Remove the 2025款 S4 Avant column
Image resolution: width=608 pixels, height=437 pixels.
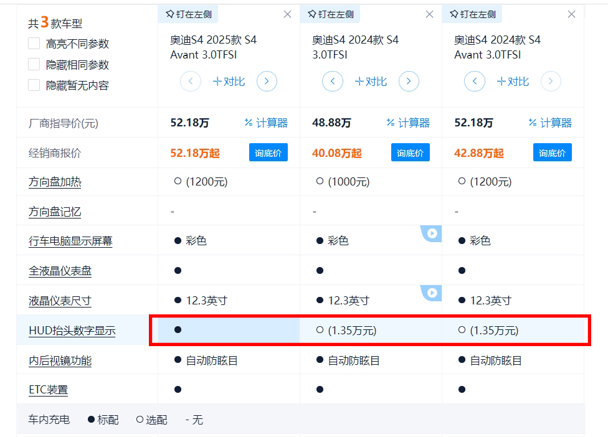[287, 14]
